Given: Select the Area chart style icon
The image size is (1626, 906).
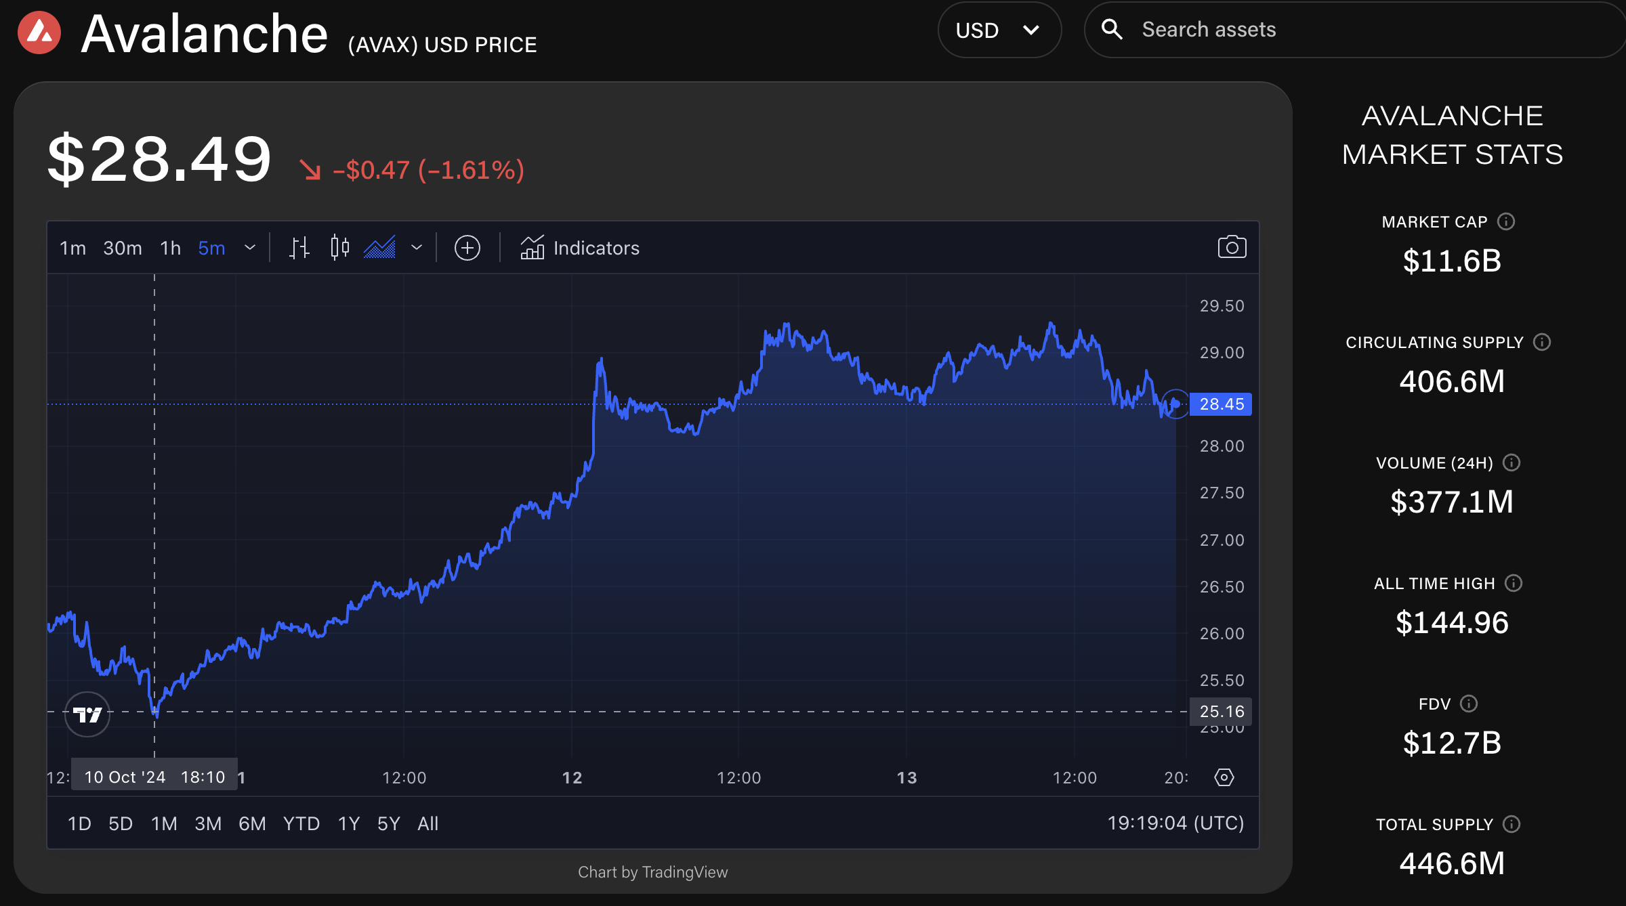Looking at the screenshot, I should click(x=379, y=248).
